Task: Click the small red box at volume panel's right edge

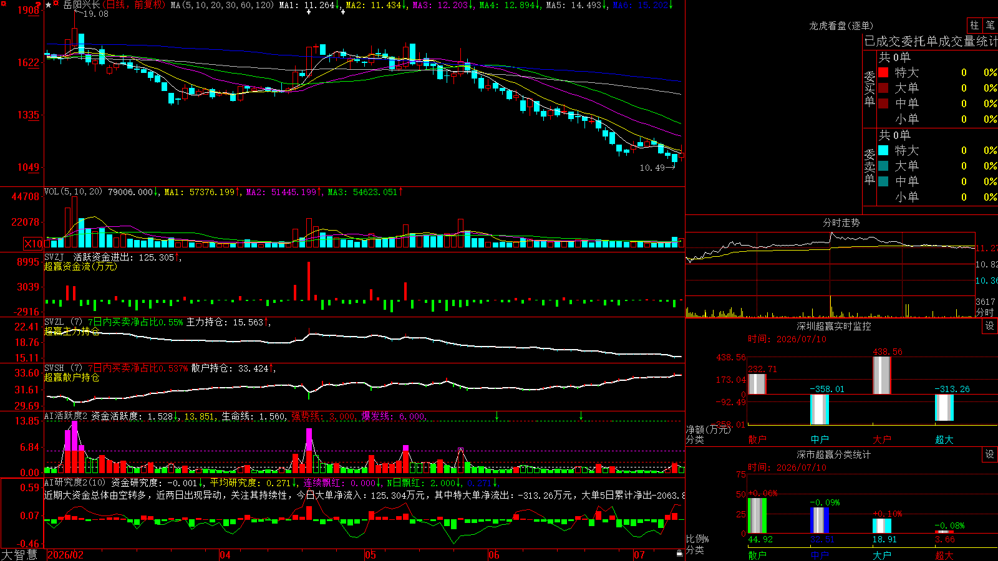Action: 681,243
